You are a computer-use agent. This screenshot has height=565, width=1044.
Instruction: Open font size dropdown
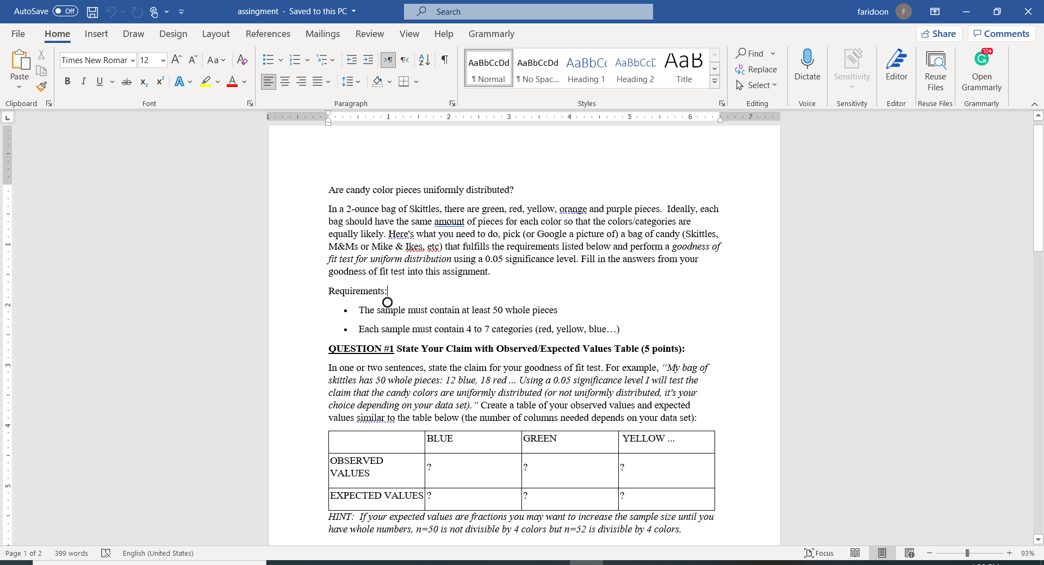point(163,60)
